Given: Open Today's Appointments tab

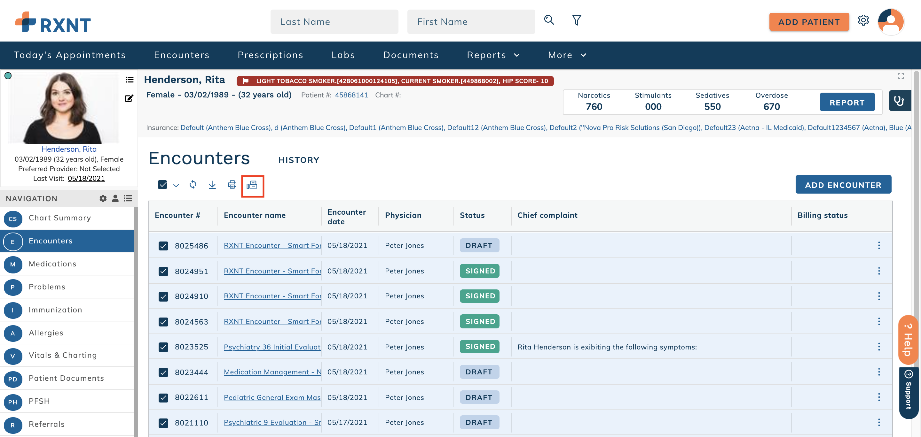Looking at the screenshot, I should (70, 55).
